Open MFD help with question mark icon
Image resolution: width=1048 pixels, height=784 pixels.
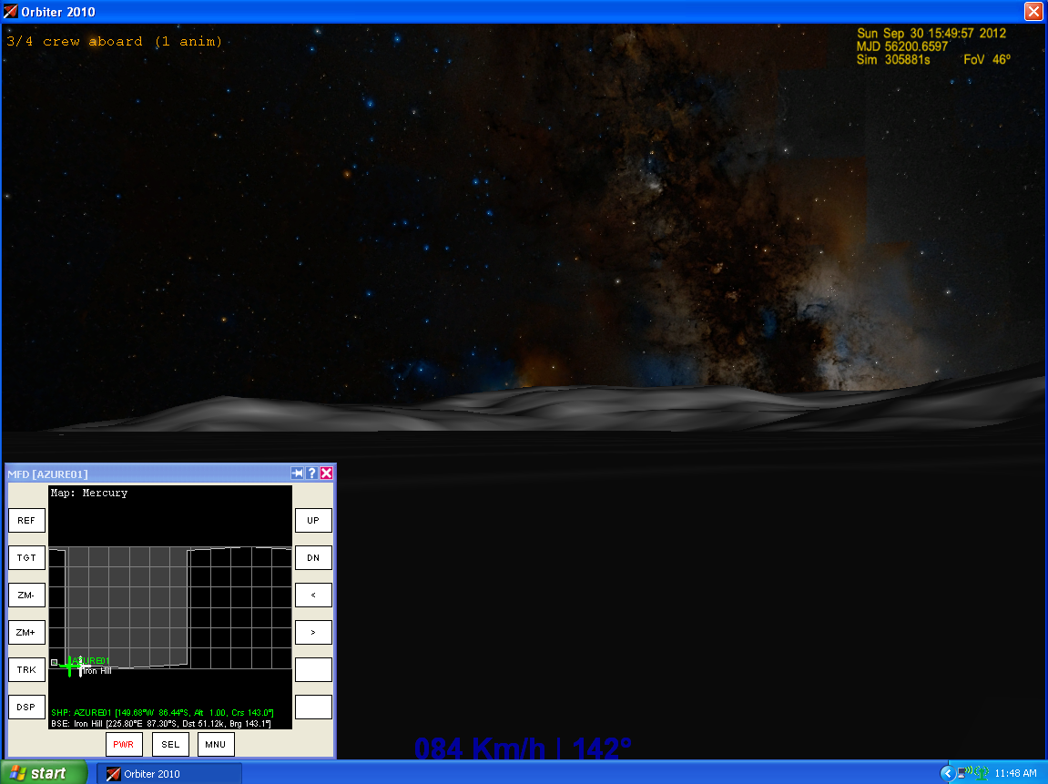pyautogui.click(x=312, y=473)
